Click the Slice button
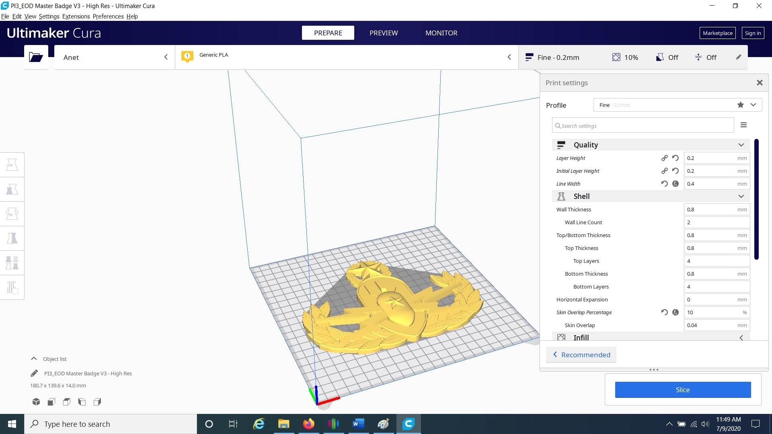Image resolution: width=772 pixels, height=434 pixels. click(x=683, y=389)
